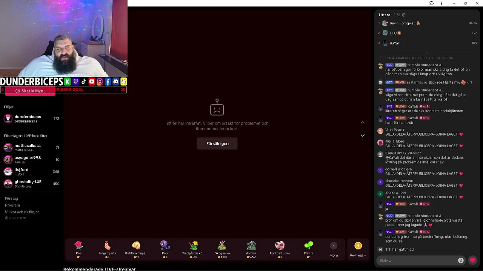Open Melia More chat username
The height and width of the screenshot is (271, 483).
pos(395,142)
